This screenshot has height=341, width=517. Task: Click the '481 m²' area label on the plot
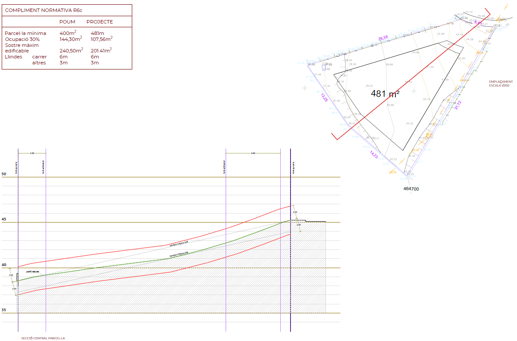coord(385,93)
